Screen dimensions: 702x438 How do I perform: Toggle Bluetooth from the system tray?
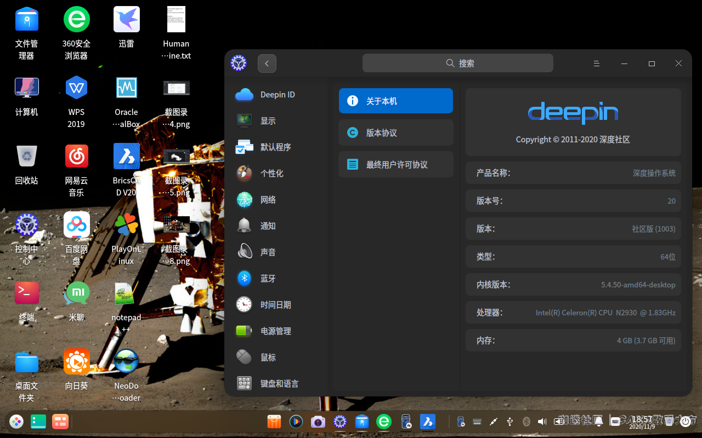click(526, 422)
